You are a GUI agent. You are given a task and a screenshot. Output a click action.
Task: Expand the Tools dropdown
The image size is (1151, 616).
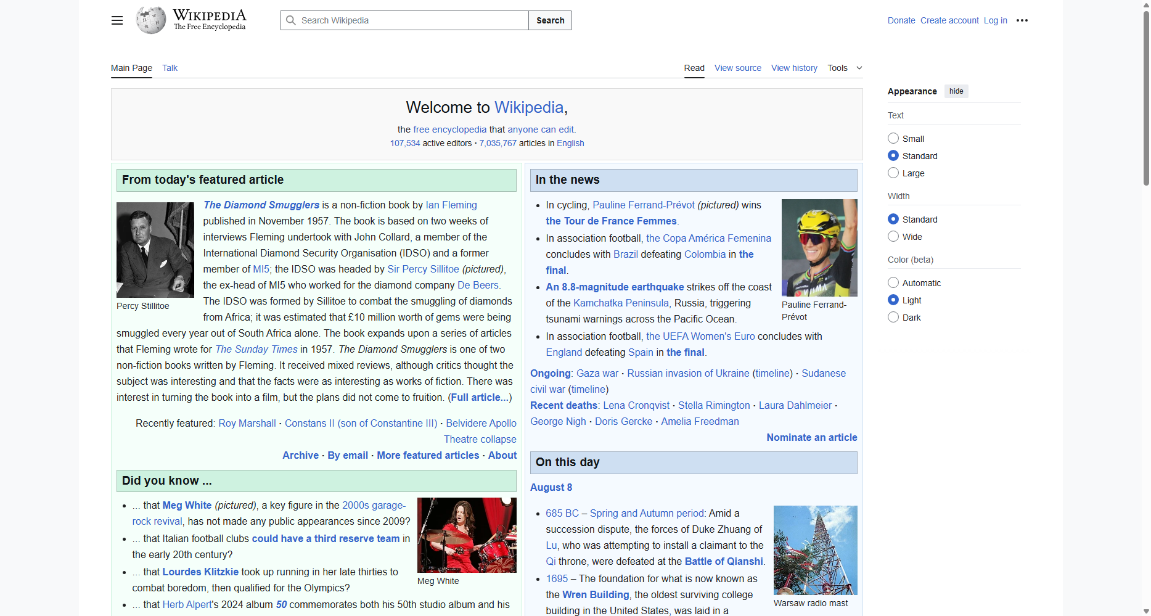point(845,68)
